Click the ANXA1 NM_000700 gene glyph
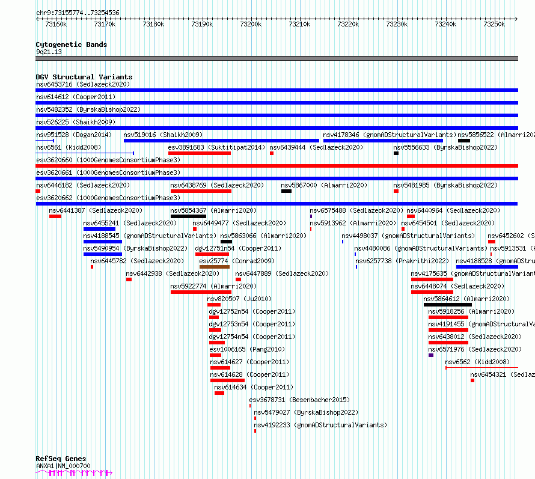Image resolution: width=535 pixels, height=479 pixels. [74, 473]
